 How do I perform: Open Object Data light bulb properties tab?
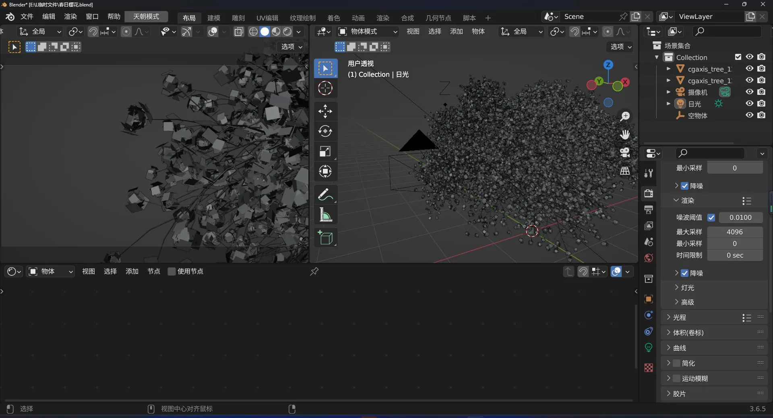[x=649, y=348]
